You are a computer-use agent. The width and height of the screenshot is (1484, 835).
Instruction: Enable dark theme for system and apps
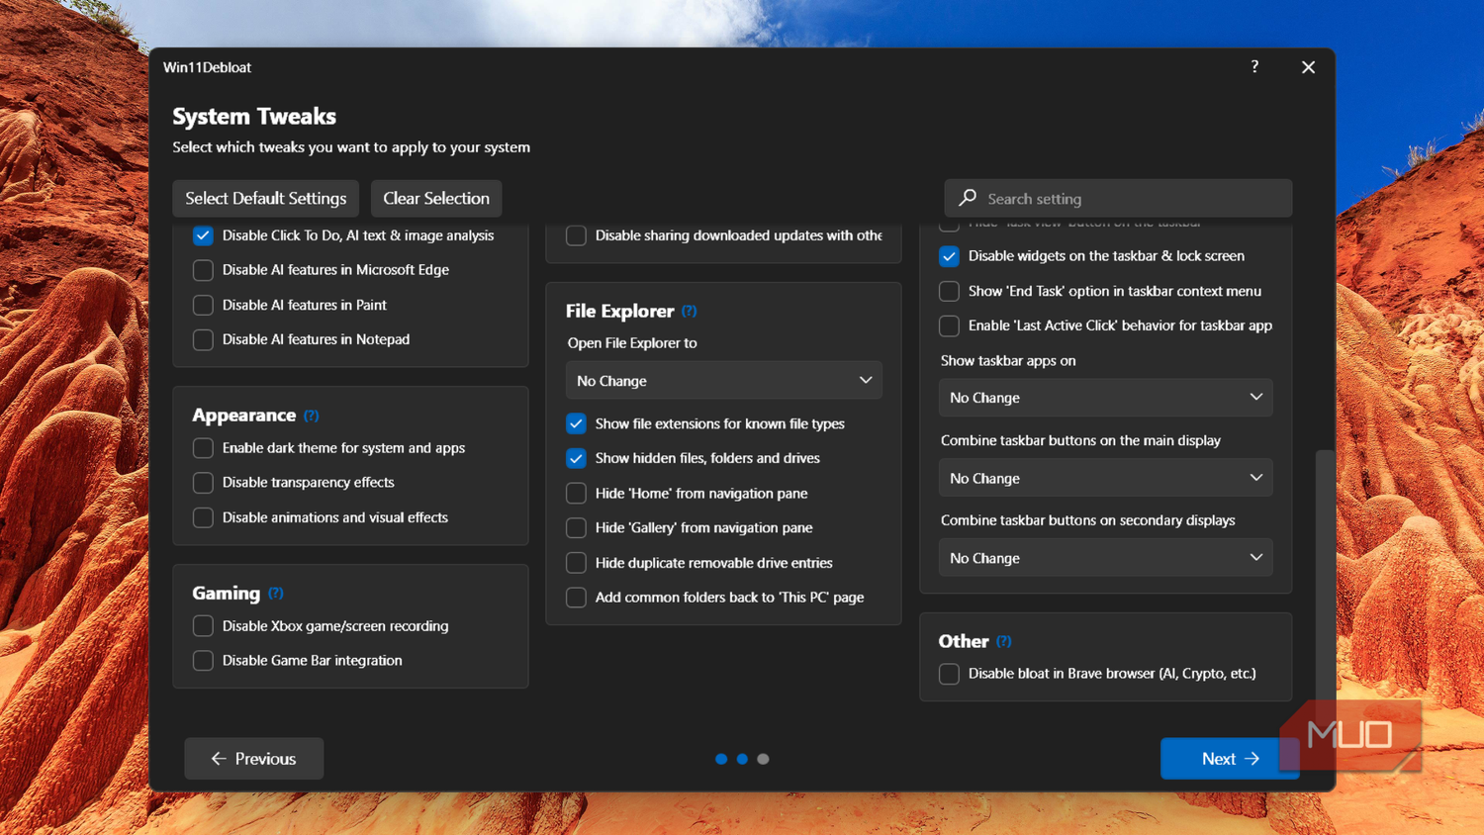tap(203, 448)
